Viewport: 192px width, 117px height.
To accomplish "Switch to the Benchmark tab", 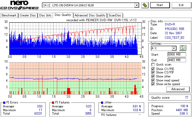I will coord(9,15).
